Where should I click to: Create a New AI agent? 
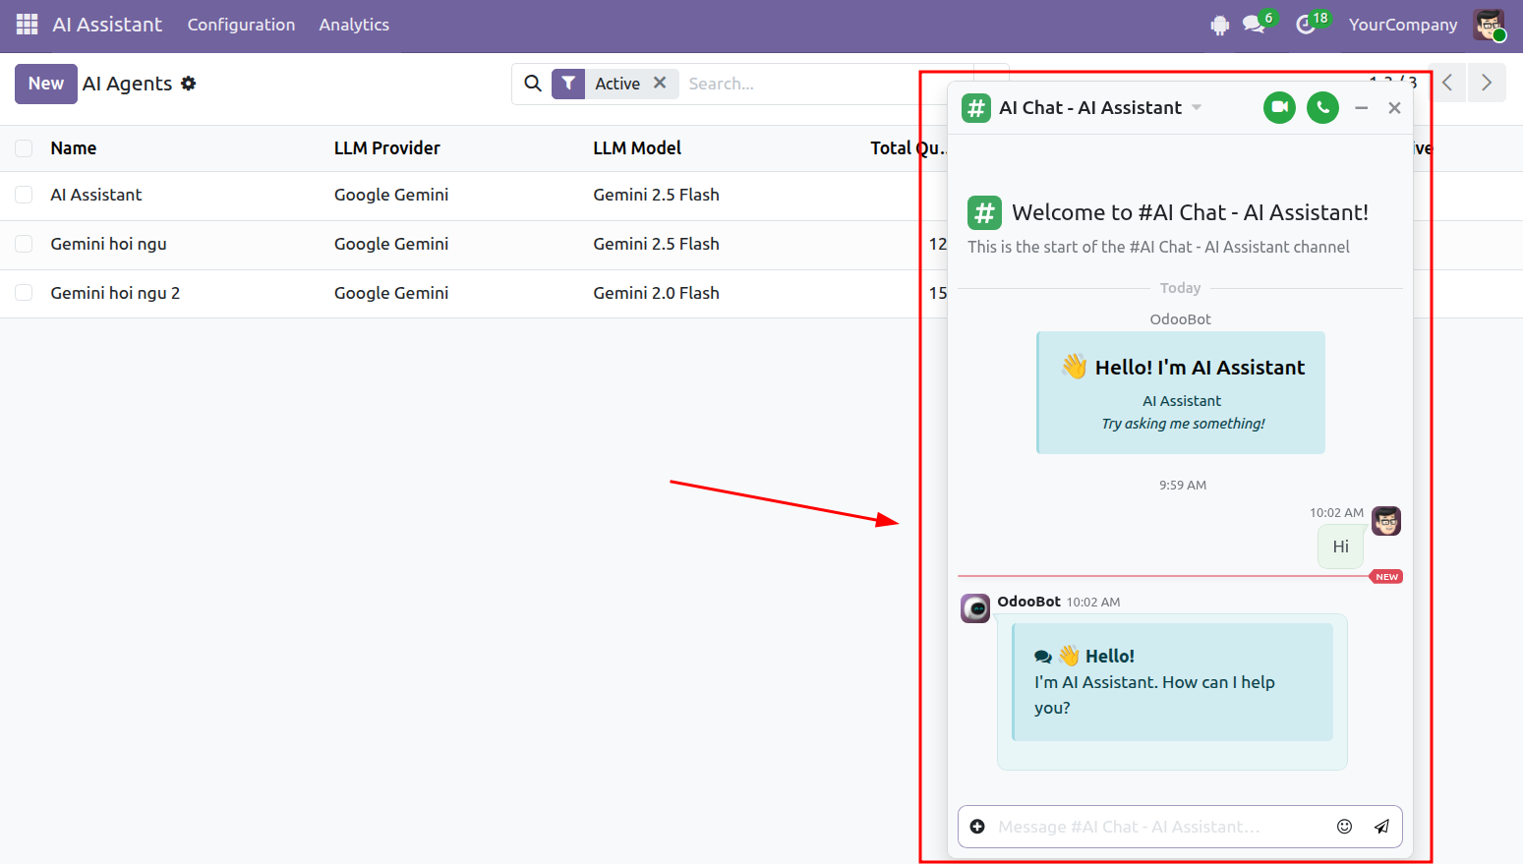click(46, 84)
